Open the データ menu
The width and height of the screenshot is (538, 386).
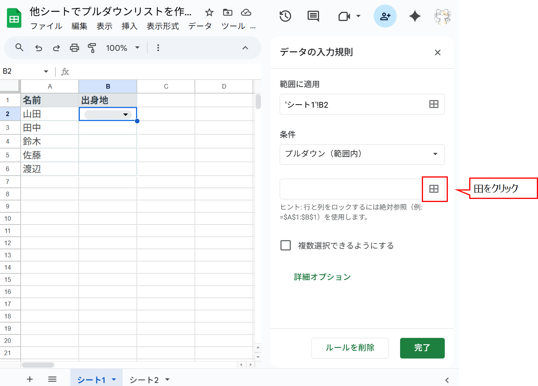200,26
